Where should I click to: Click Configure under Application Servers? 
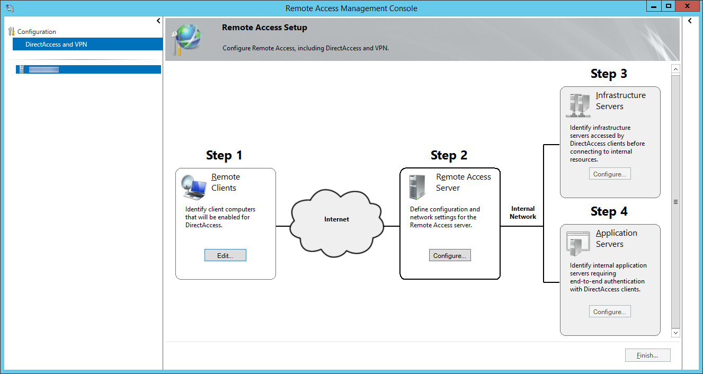[610, 311]
